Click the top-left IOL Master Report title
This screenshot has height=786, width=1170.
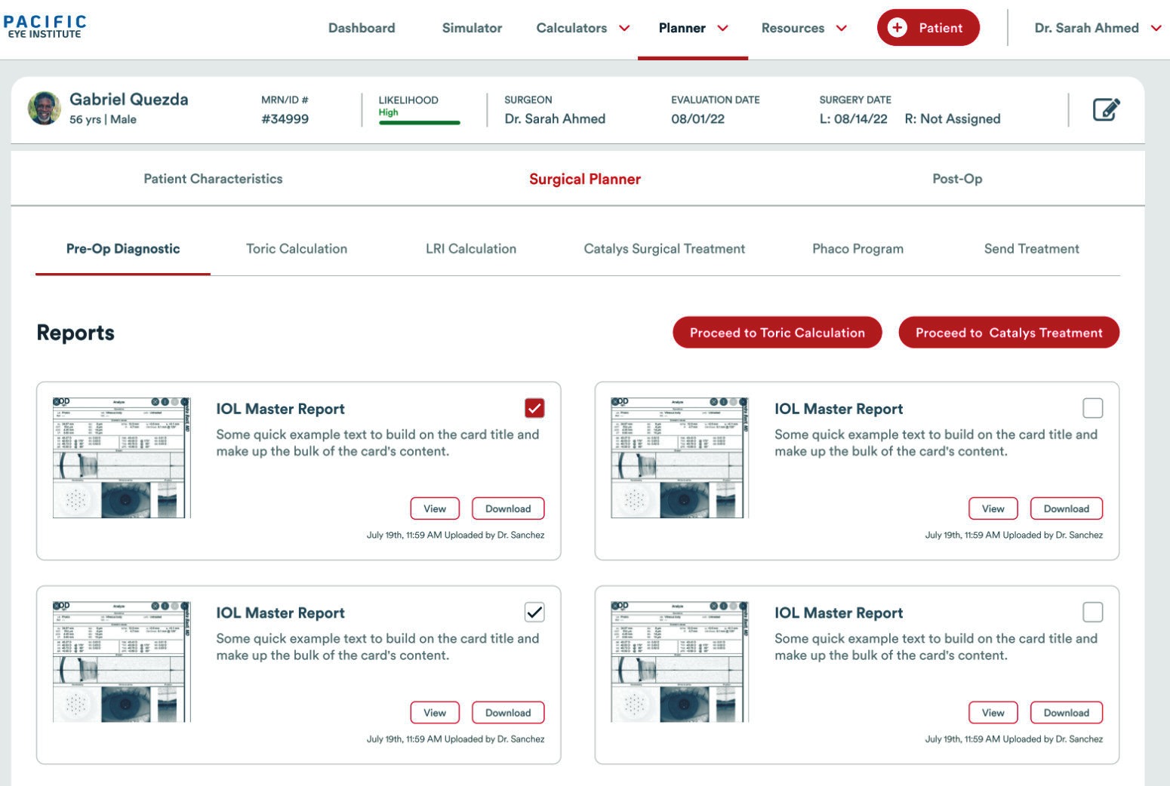click(x=280, y=409)
